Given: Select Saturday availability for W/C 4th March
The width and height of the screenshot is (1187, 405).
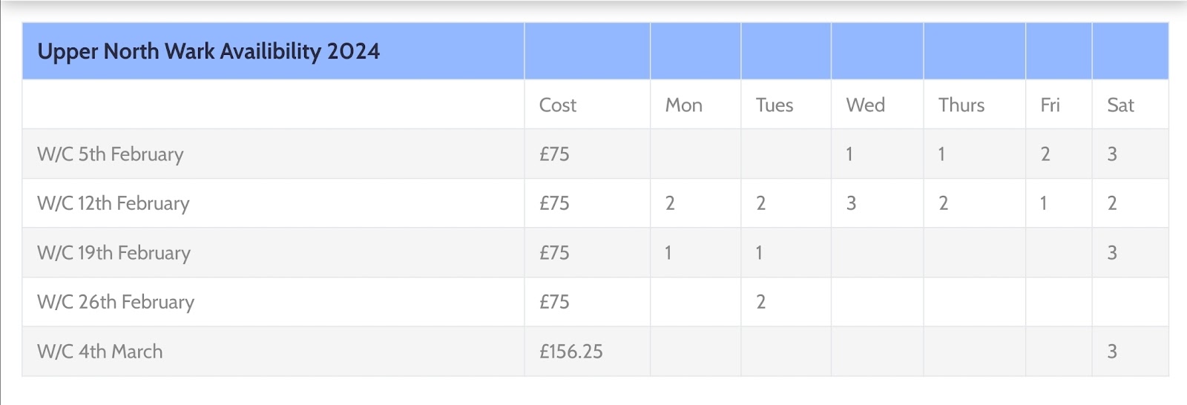Looking at the screenshot, I should [1112, 352].
